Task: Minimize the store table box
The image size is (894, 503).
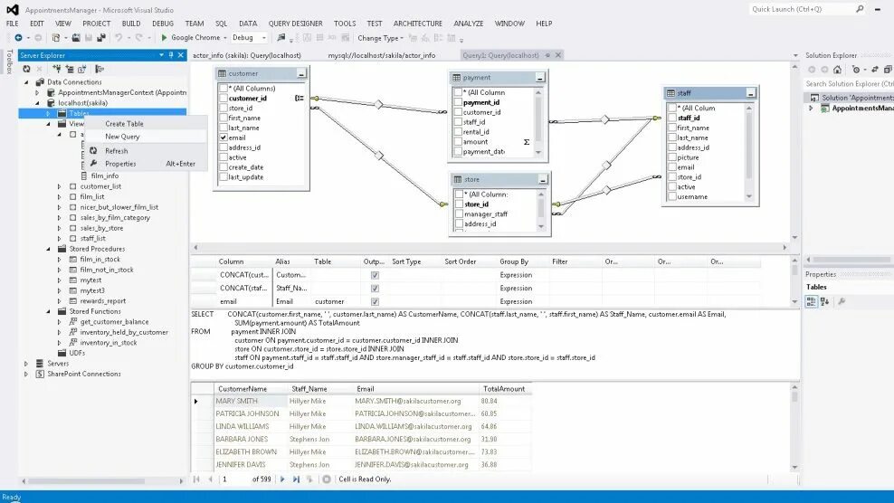Action: pos(543,180)
